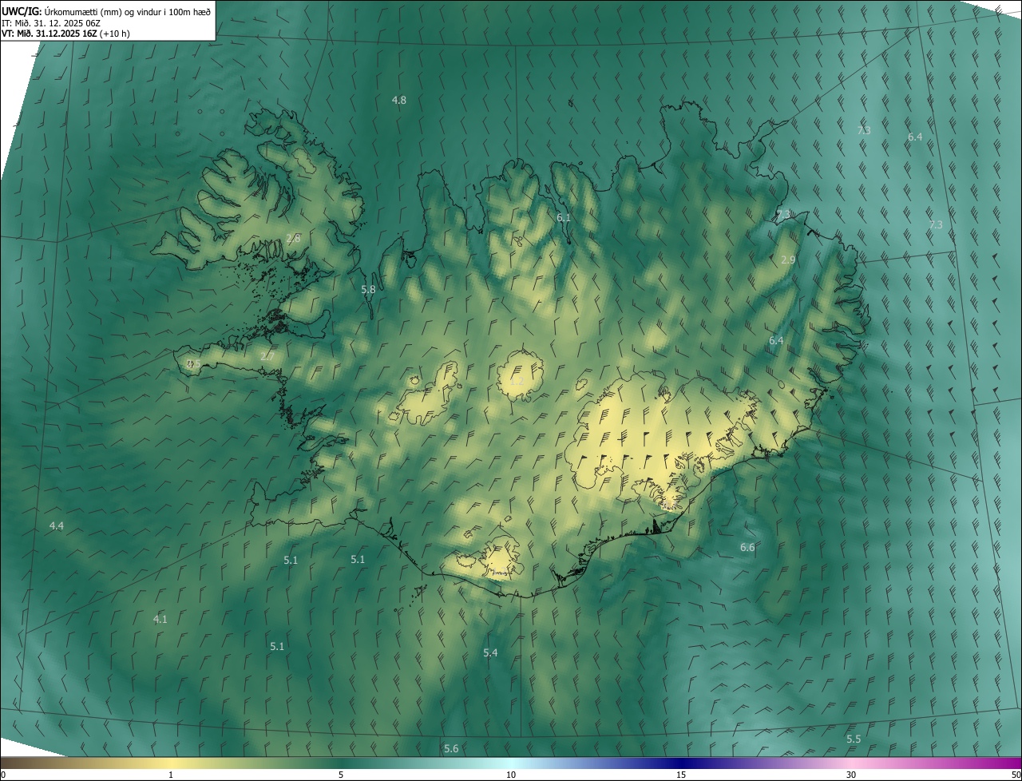Click the 6.6 value label on the map
Image resolution: width=1022 pixels, height=781 pixels.
747,547
